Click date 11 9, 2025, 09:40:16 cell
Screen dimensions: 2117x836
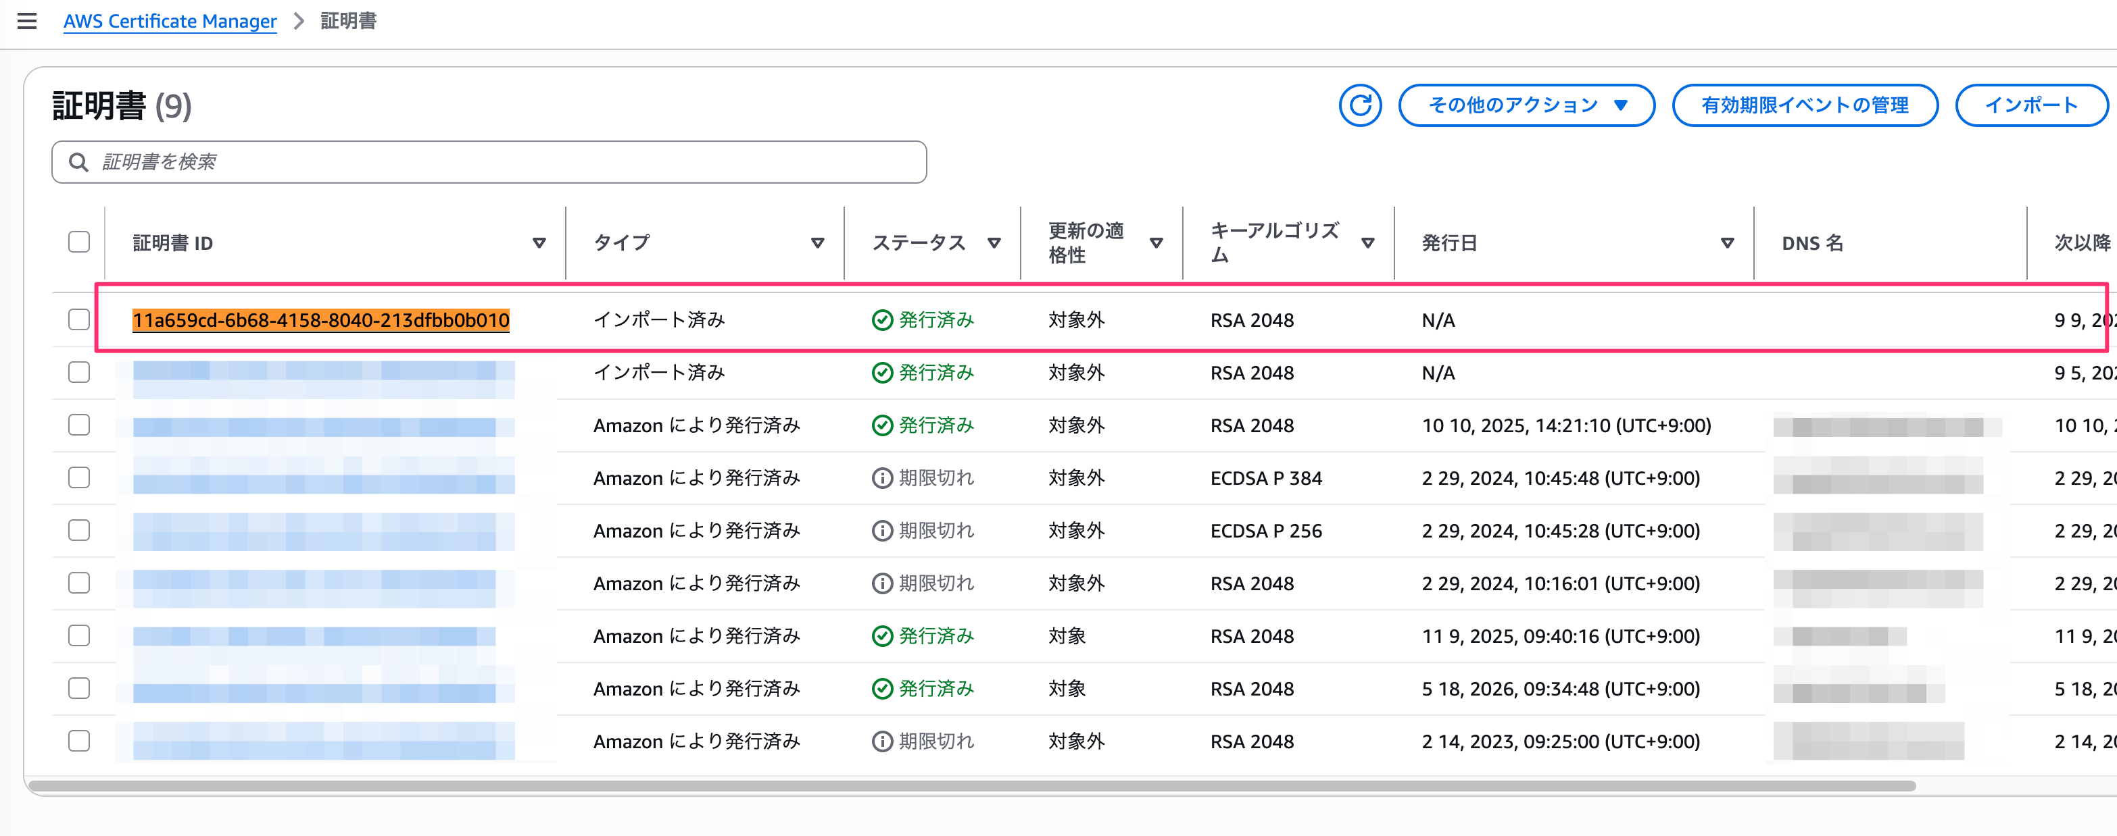coord(1561,635)
